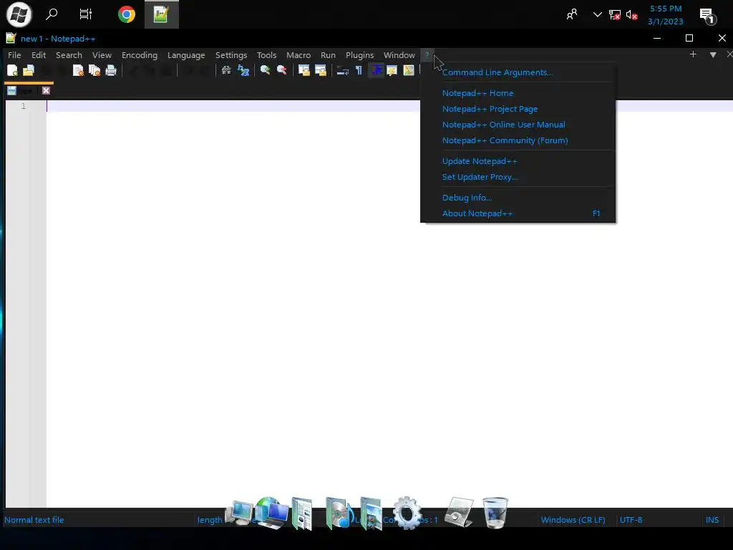Viewport: 733px width, 550px height.
Task: Open the Encoding menu
Action: click(x=140, y=55)
